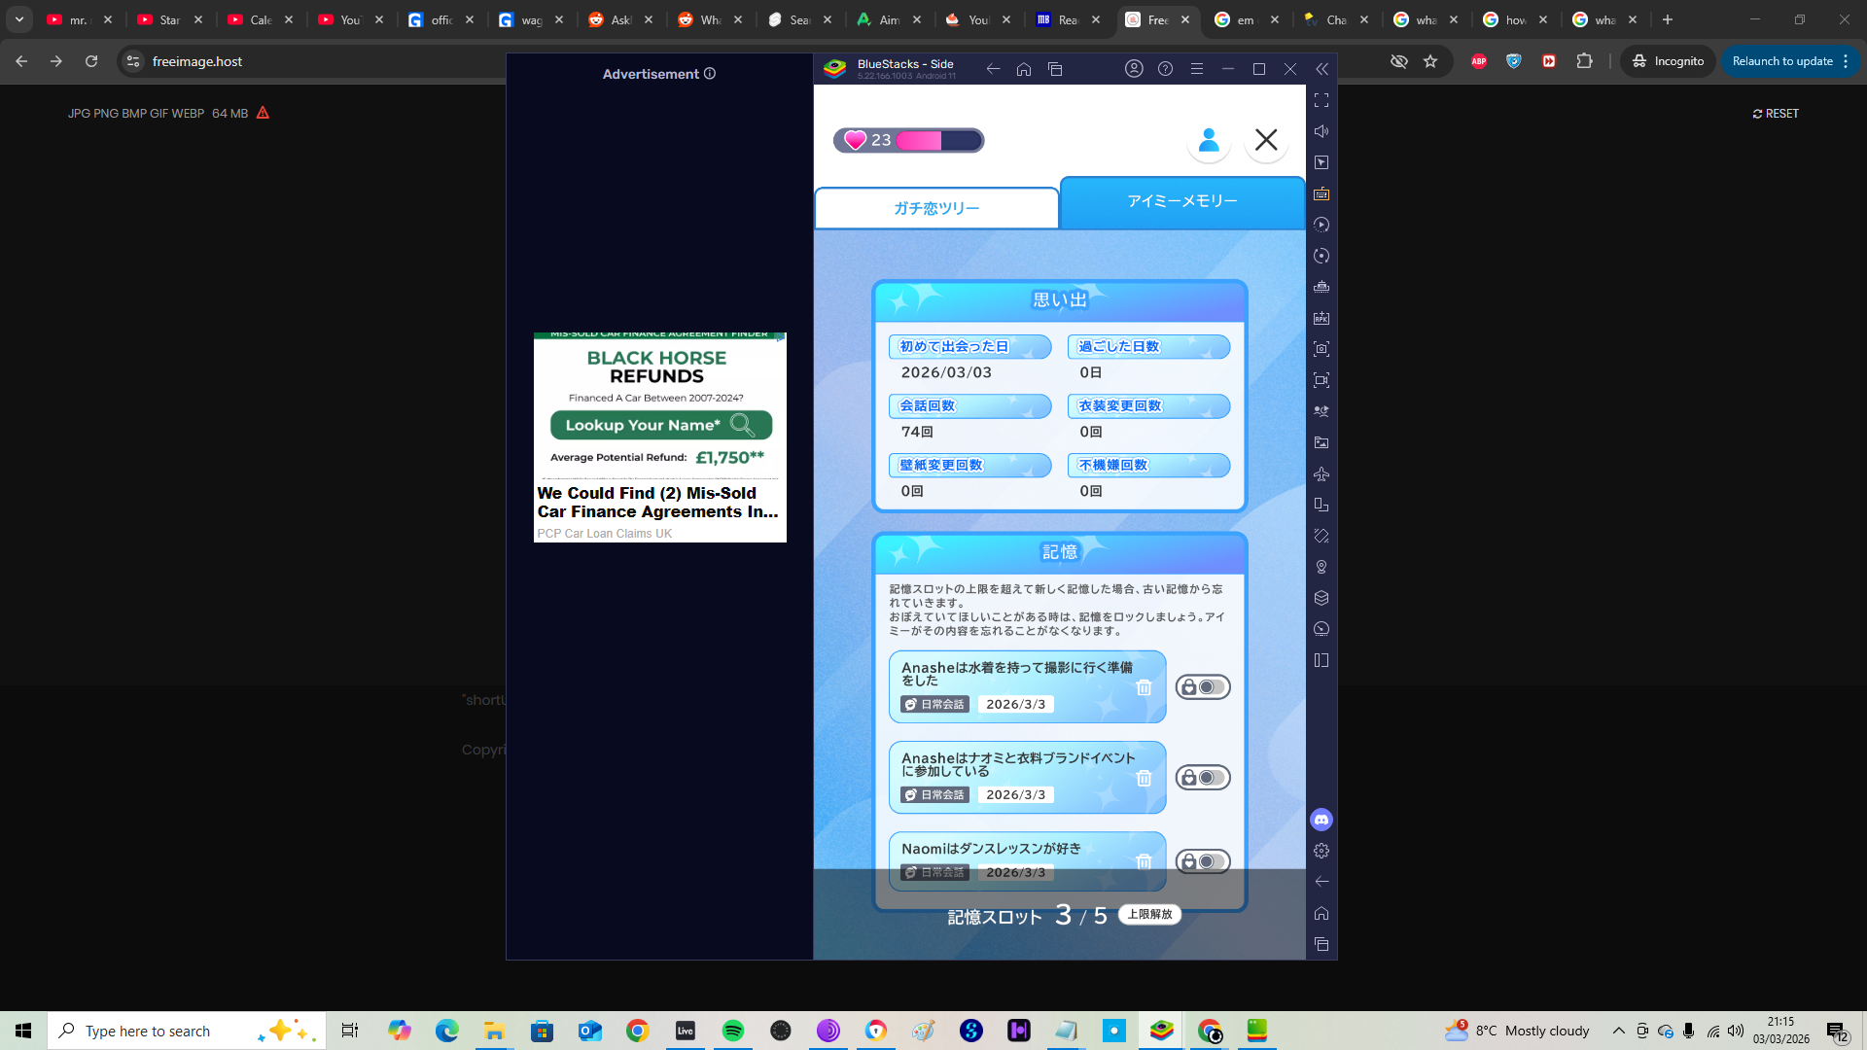Open the profile icon in the game

(1209, 140)
